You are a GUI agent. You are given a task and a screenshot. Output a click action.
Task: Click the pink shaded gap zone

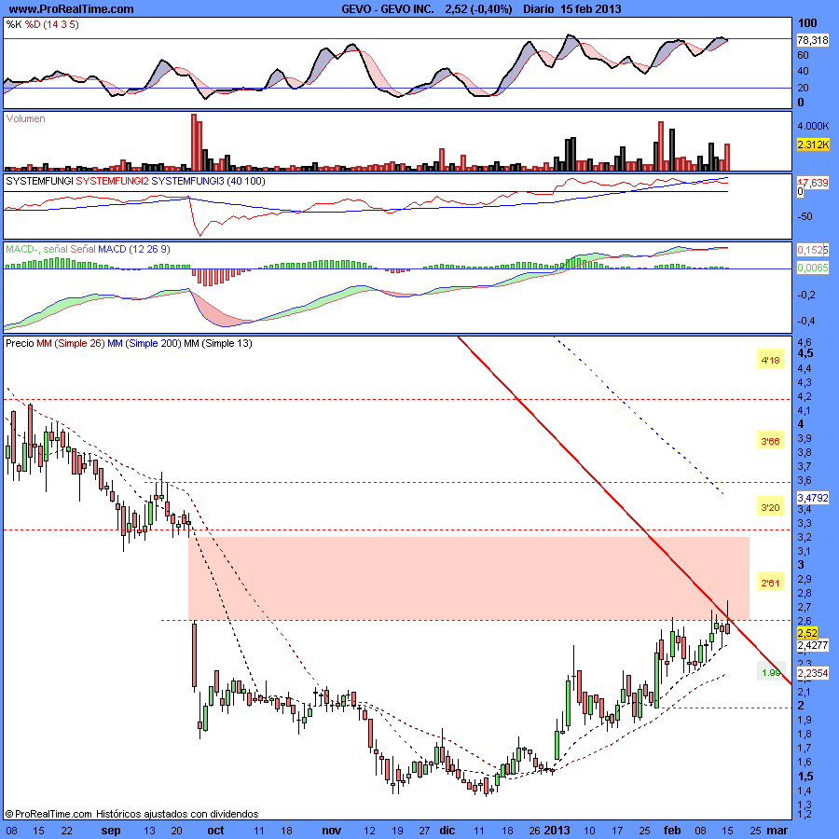468,578
